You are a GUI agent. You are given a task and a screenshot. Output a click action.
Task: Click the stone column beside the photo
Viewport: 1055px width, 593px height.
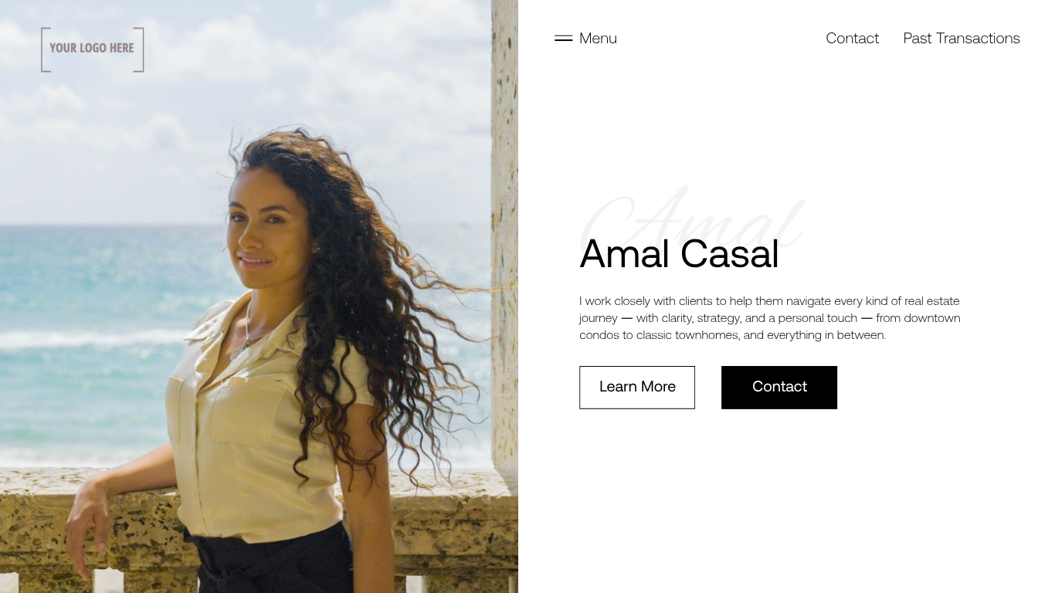pos(504,232)
